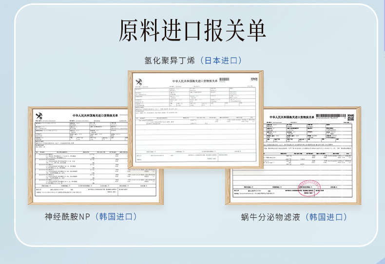Click the 蜗牛分泌物滤液 ingredient label
Screen dimensions: 385x264
tap(270, 217)
